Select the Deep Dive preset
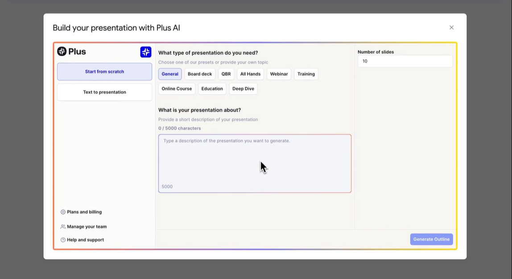The height and width of the screenshot is (279, 512). point(243,89)
